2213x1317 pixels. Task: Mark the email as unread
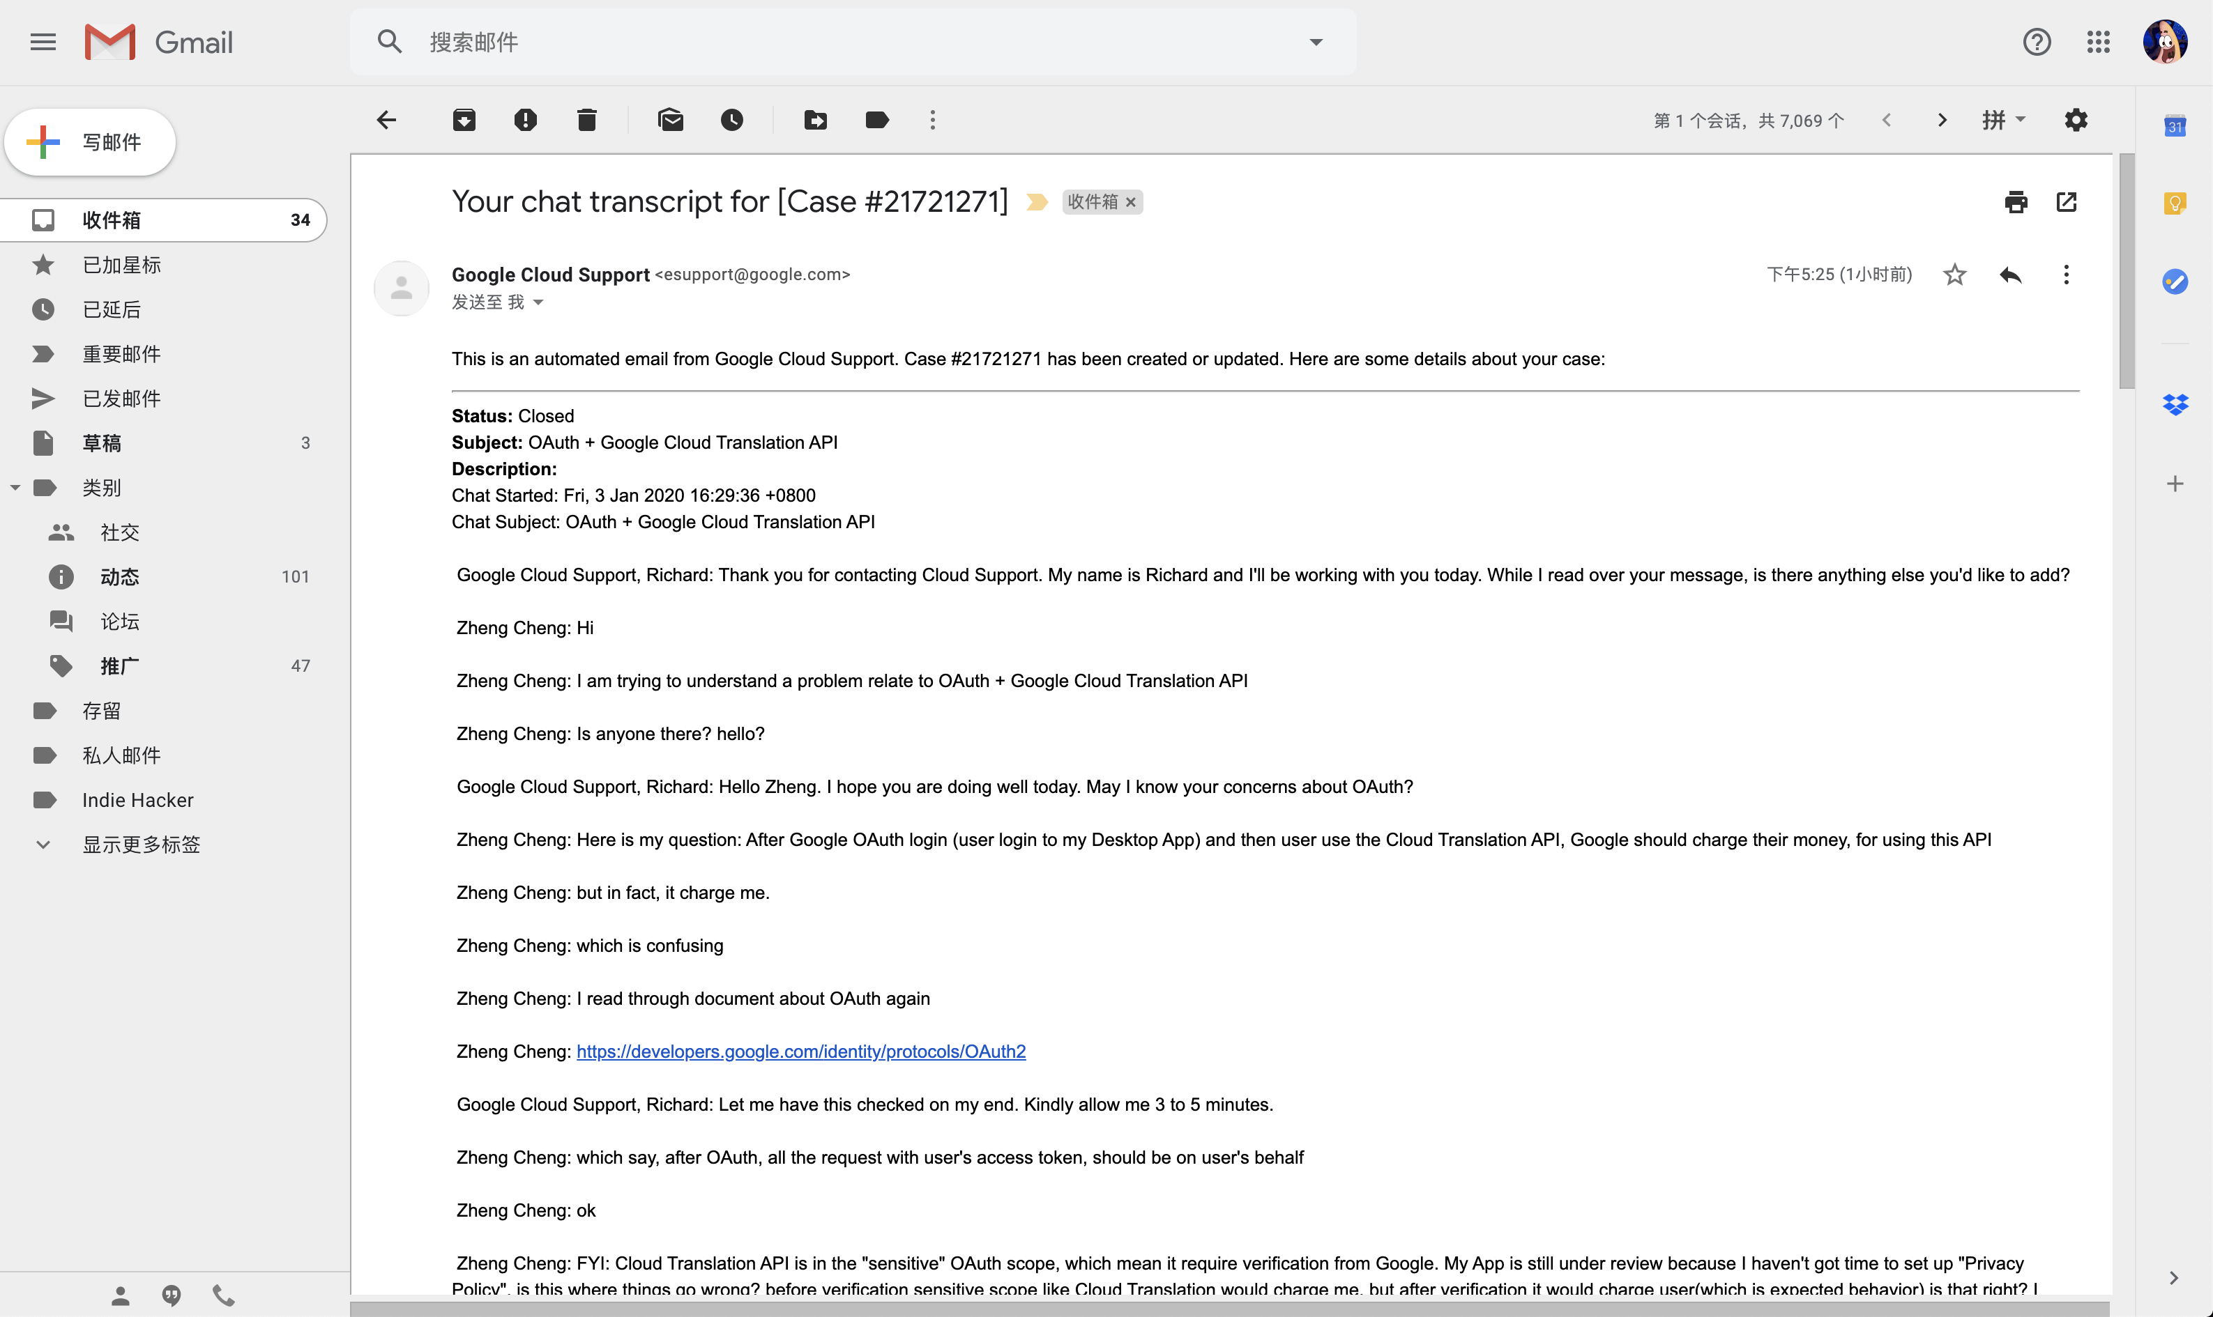671,120
